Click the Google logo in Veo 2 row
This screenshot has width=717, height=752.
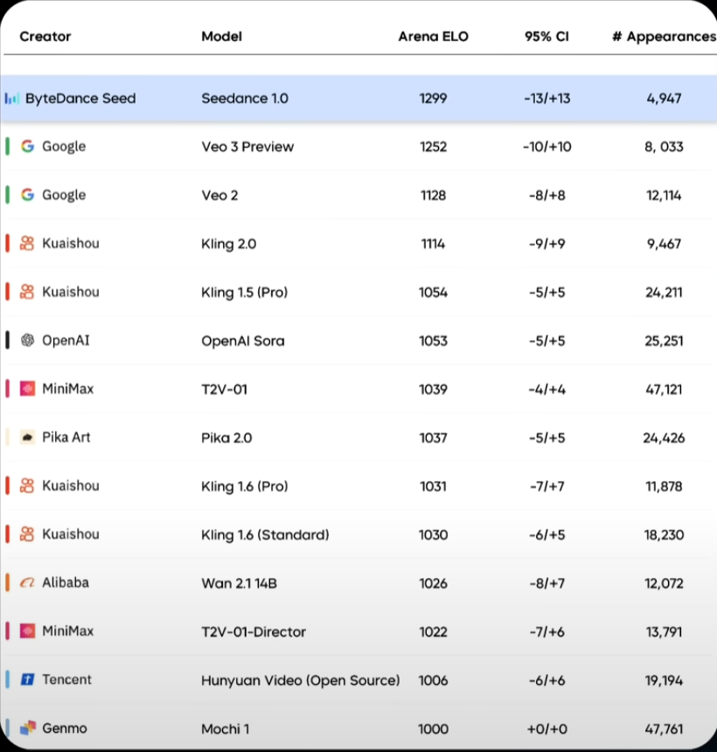(28, 195)
